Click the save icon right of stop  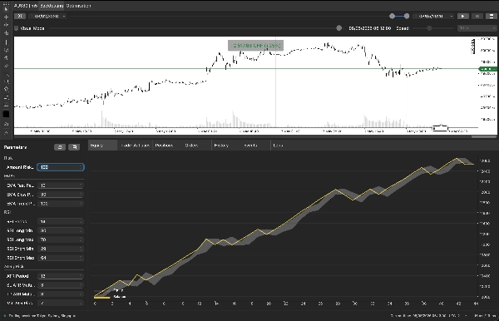492,16
